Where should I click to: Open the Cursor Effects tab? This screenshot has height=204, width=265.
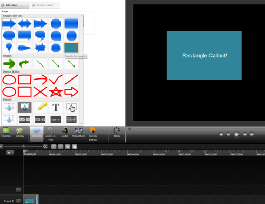click(x=93, y=134)
